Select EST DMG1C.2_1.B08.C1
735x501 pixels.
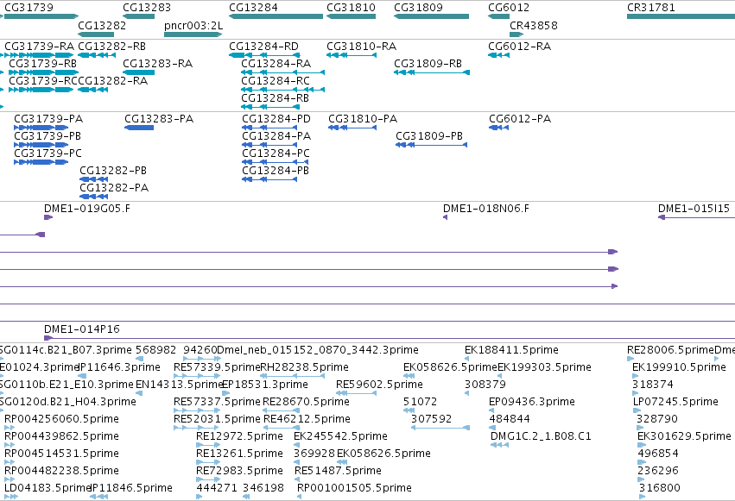(499, 445)
